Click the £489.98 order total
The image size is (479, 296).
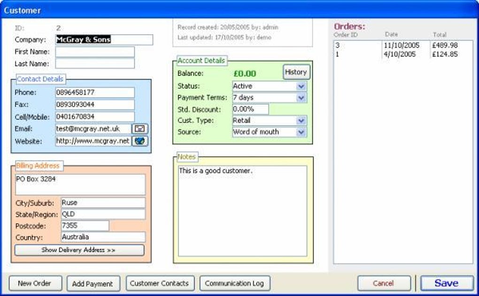coord(445,46)
